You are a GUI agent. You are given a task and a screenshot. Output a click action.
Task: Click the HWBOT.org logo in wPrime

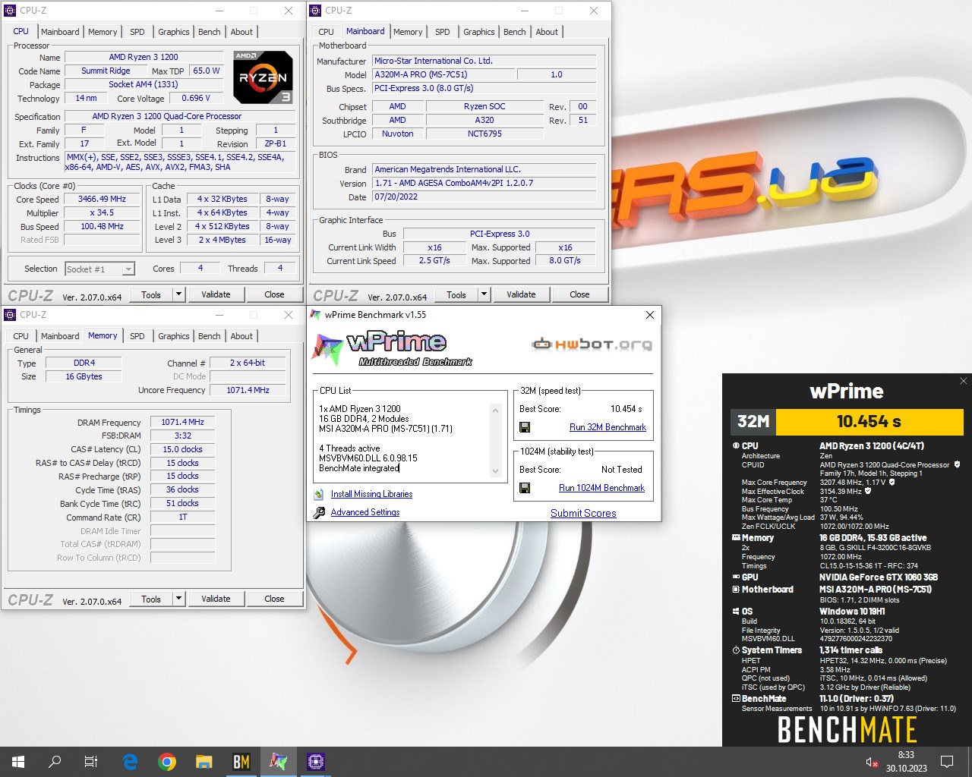click(x=592, y=344)
